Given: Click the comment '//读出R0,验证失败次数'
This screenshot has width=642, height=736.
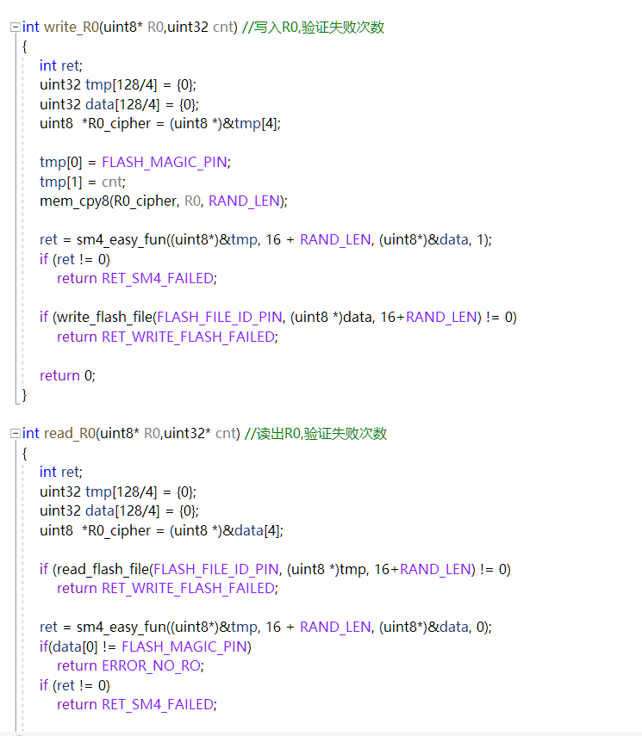Looking at the screenshot, I should point(315,433).
